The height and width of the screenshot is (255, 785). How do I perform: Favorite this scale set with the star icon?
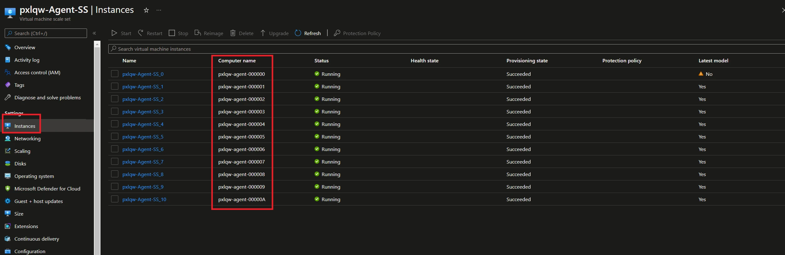[x=146, y=10]
